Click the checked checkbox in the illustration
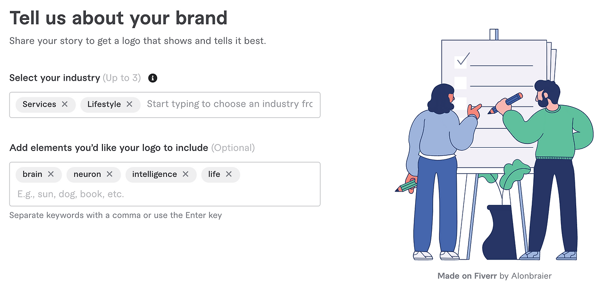 (461, 61)
